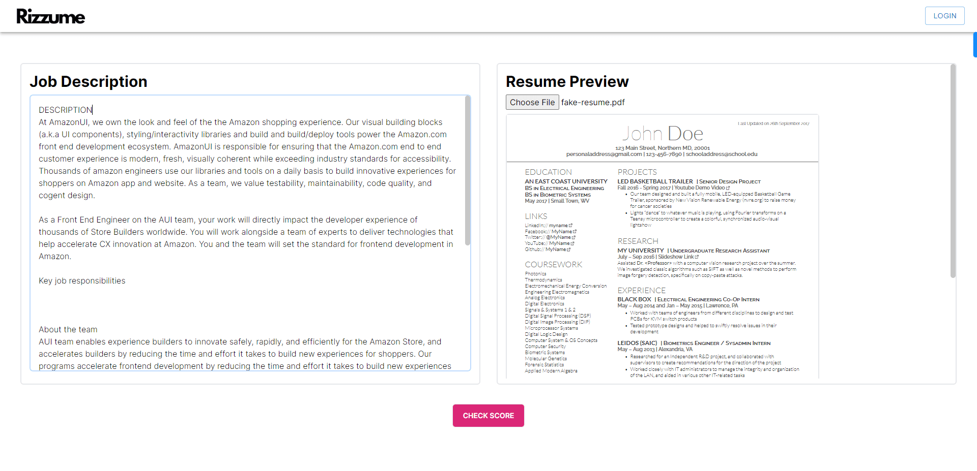Click 'MY UNIVERSITY' research entry title

pyautogui.click(x=641, y=250)
